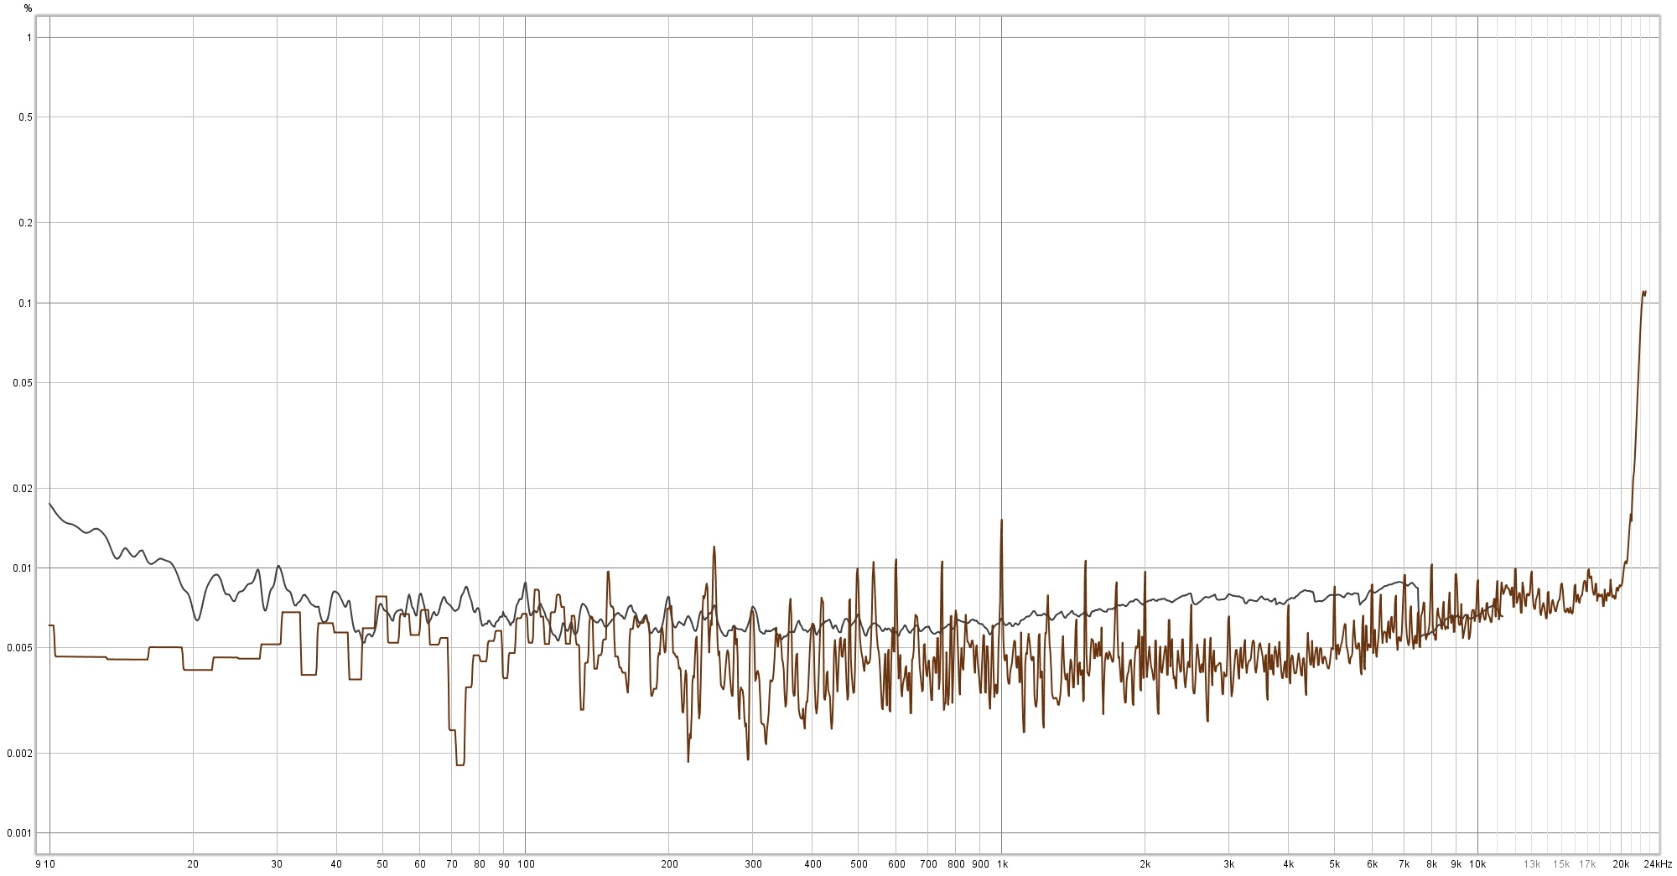This screenshot has width=1677, height=876.
Task: Select the 2k frequency axis label
Action: 1145,864
